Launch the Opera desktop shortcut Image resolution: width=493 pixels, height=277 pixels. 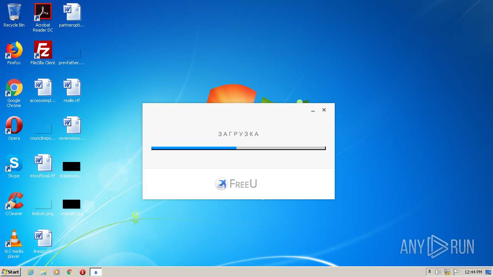point(14,129)
